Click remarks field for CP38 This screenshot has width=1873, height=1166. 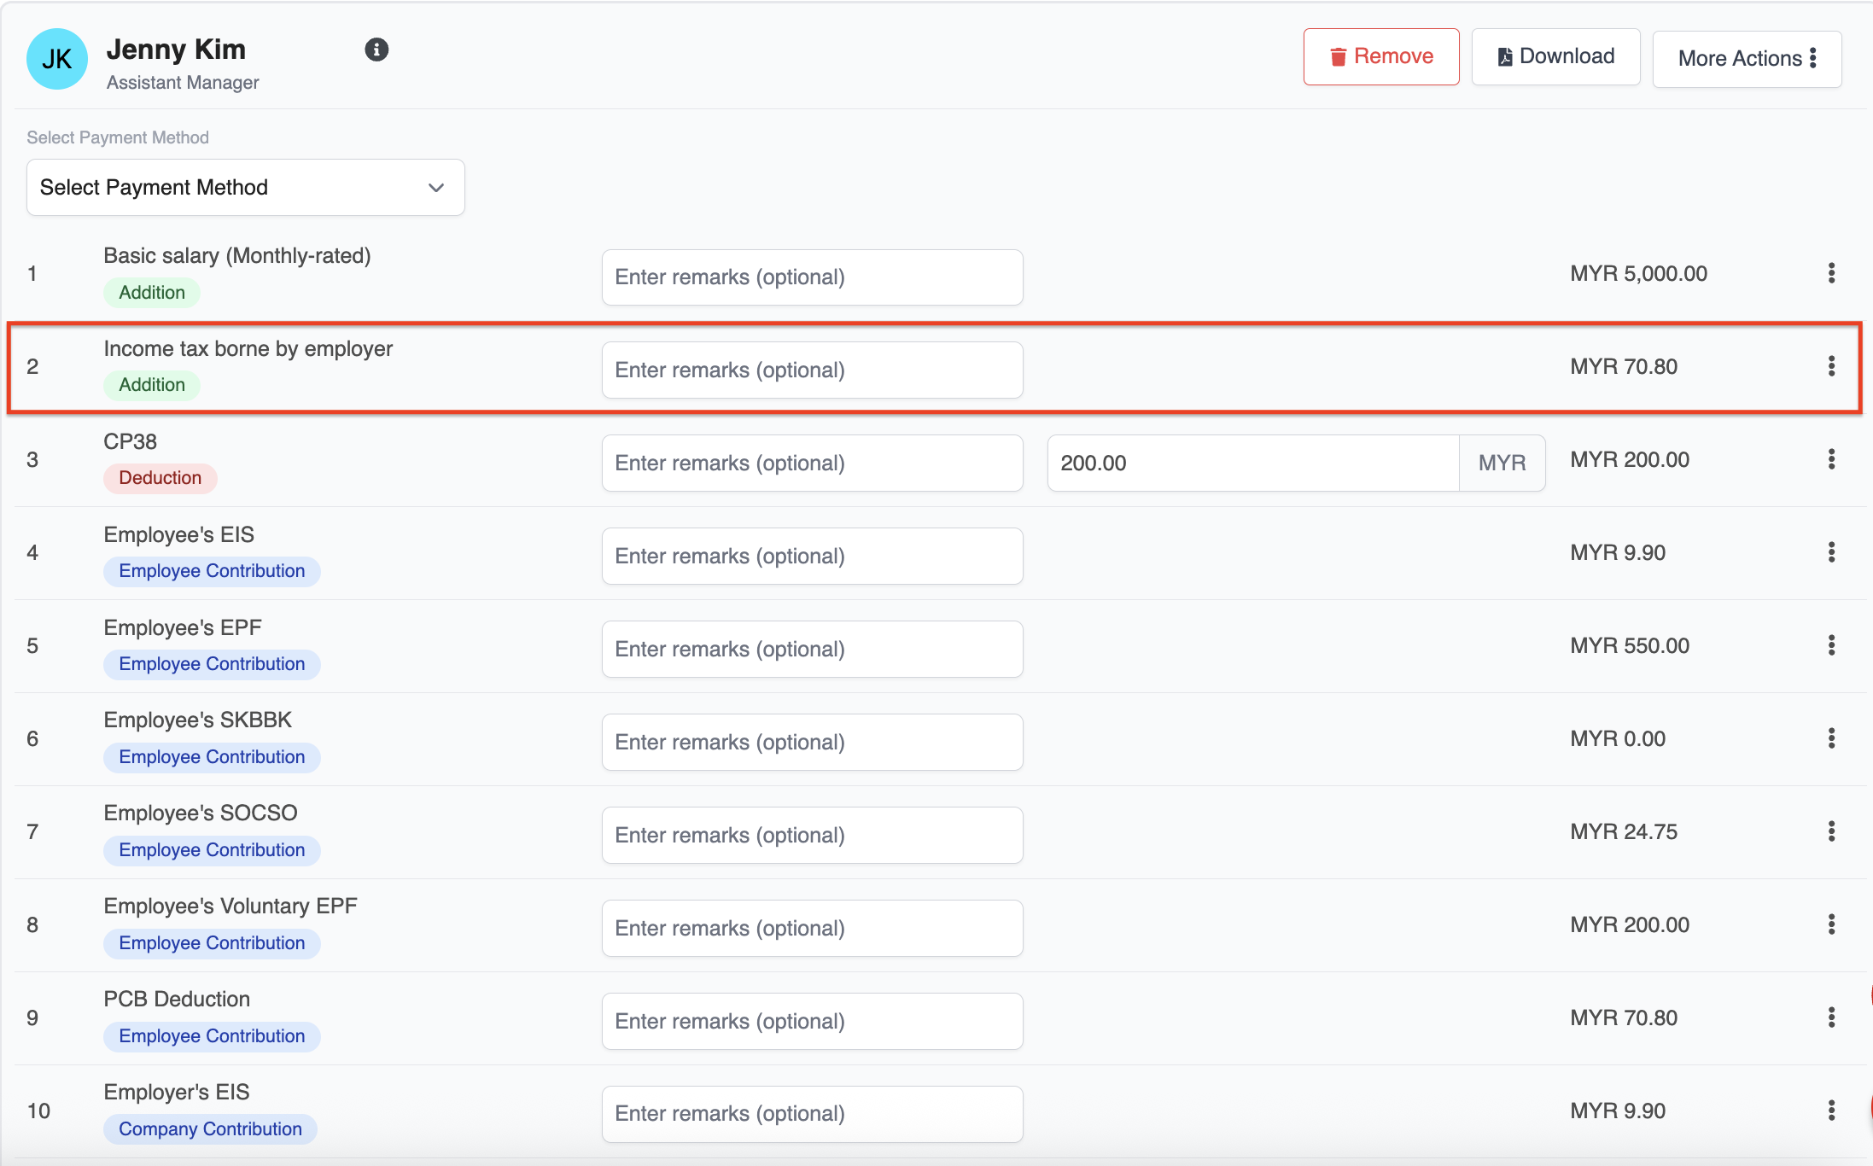click(x=813, y=463)
